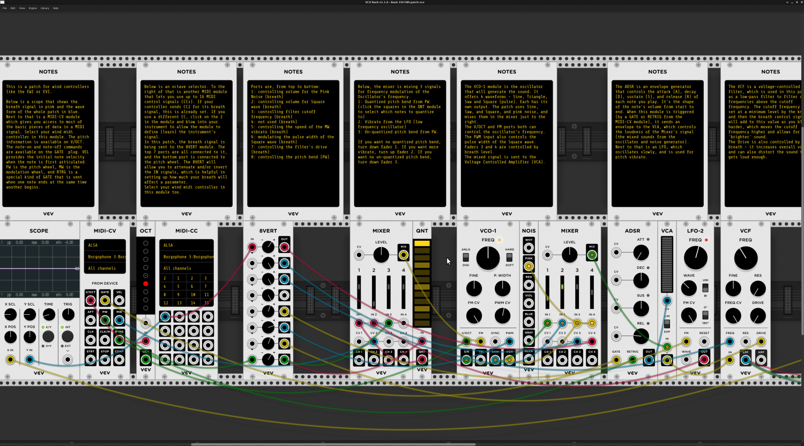Toggle the X/Y mode button on Scope
The image size is (804, 446).
48,336
